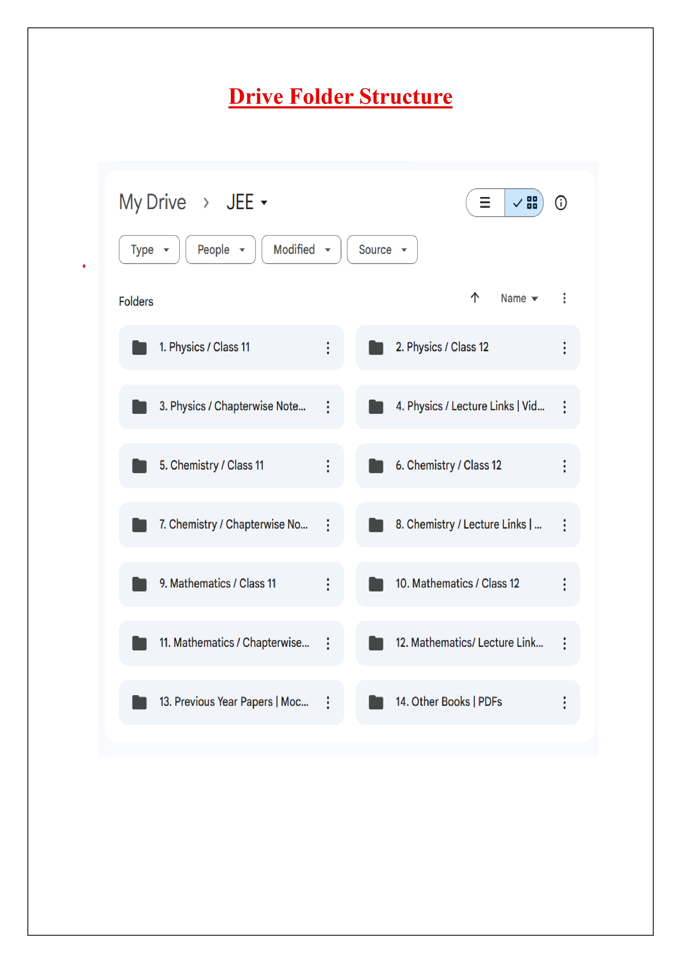
Task: Open three-dot menu for Chemistry / Class 12
Action: tap(564, 466)
